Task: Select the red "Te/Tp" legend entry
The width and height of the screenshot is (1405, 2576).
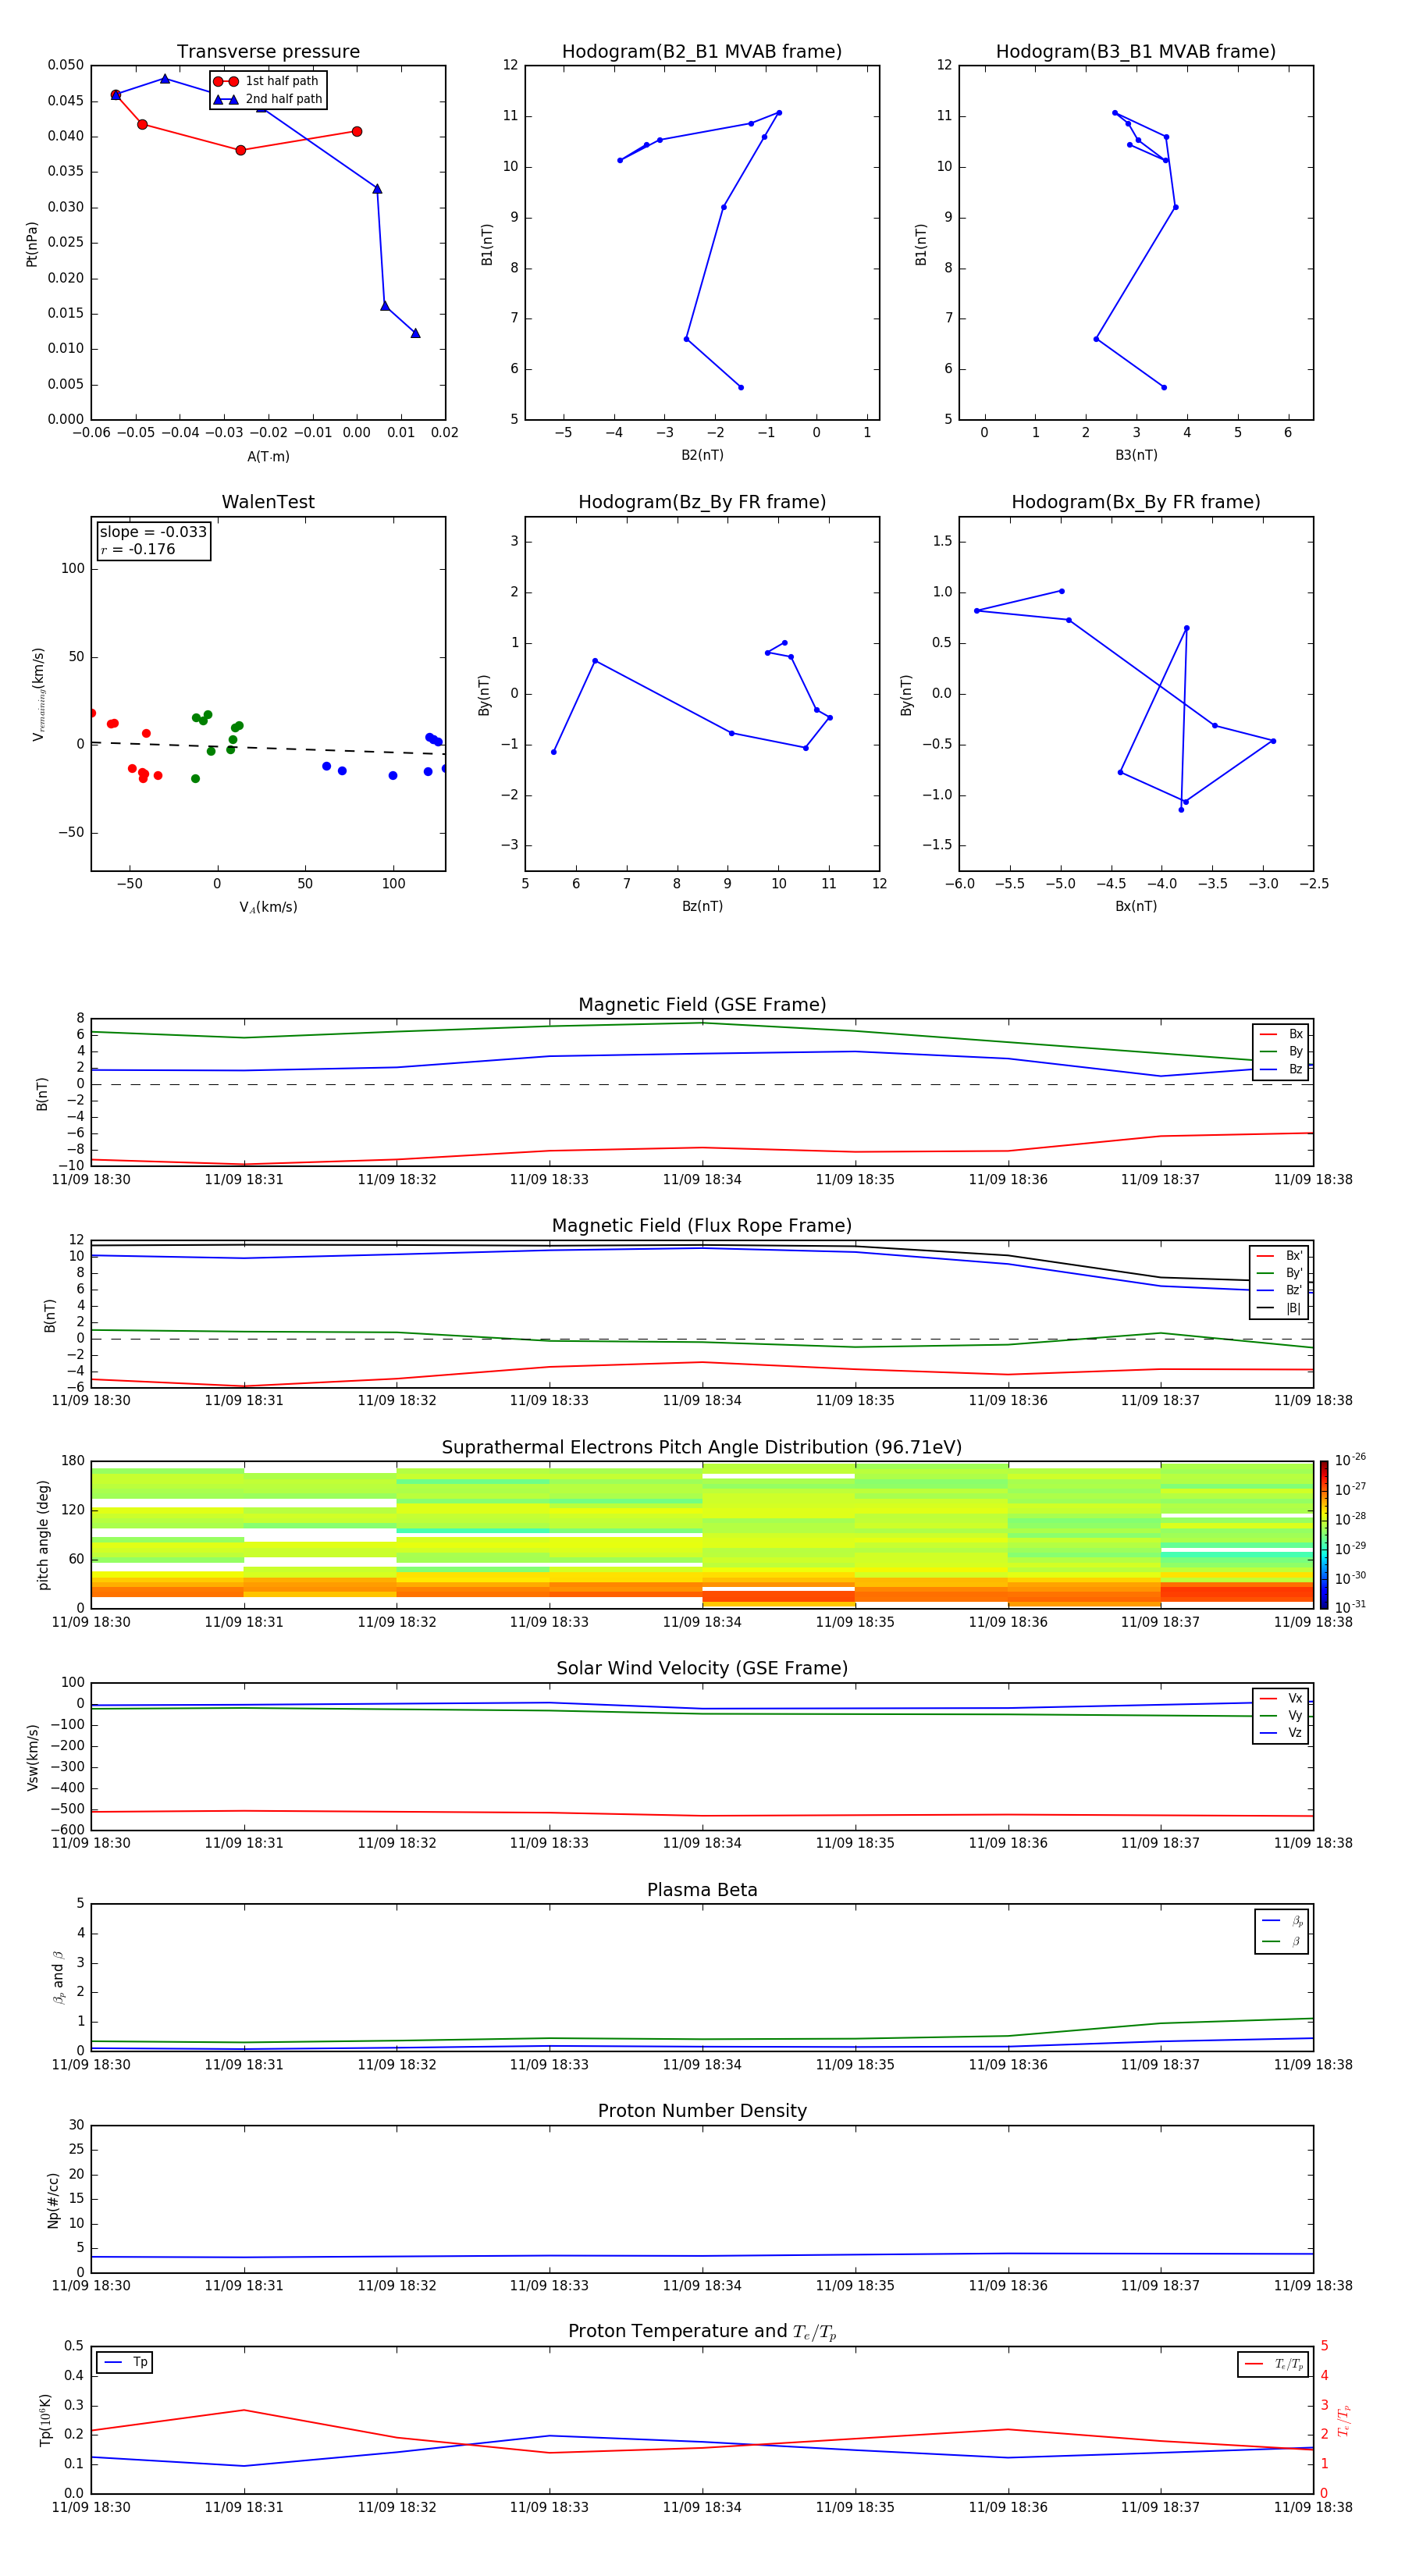Action: coord(1275,2364)
